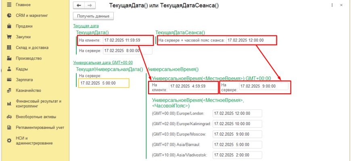Screen dimensions: 351x161
Task: Click the Склад и доставка icon
Action: pyautogui.click(x=9, y=47)
